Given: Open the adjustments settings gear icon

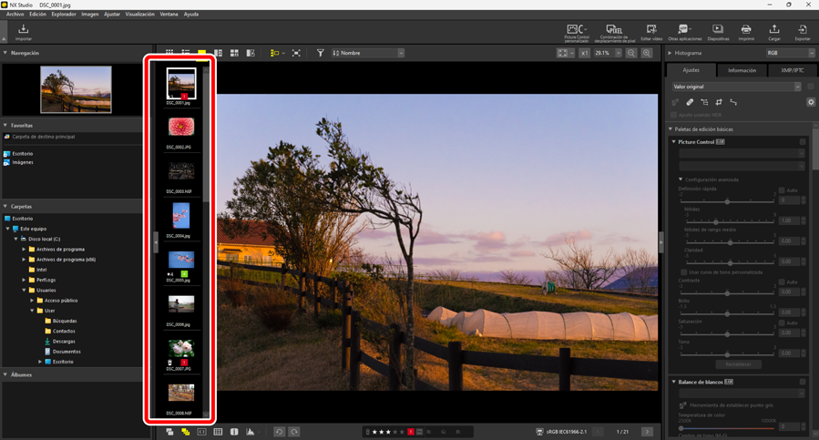Looking at the screenshot, I should point(811,102).
